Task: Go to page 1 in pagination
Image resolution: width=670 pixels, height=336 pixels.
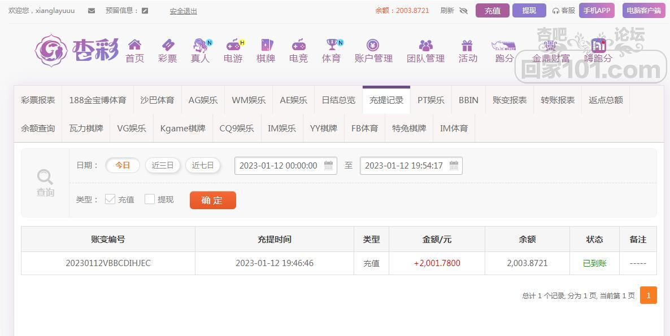Action: point(648,295)
